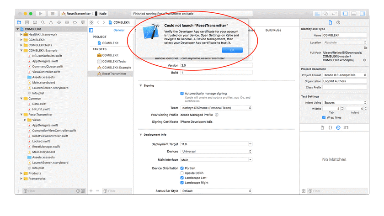Click add target plus button

coord(91,191)
